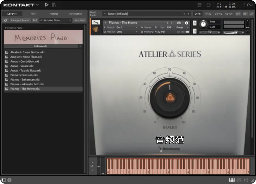
Task: Toggle the AUX sends panel
Action: tap(245, 14)
